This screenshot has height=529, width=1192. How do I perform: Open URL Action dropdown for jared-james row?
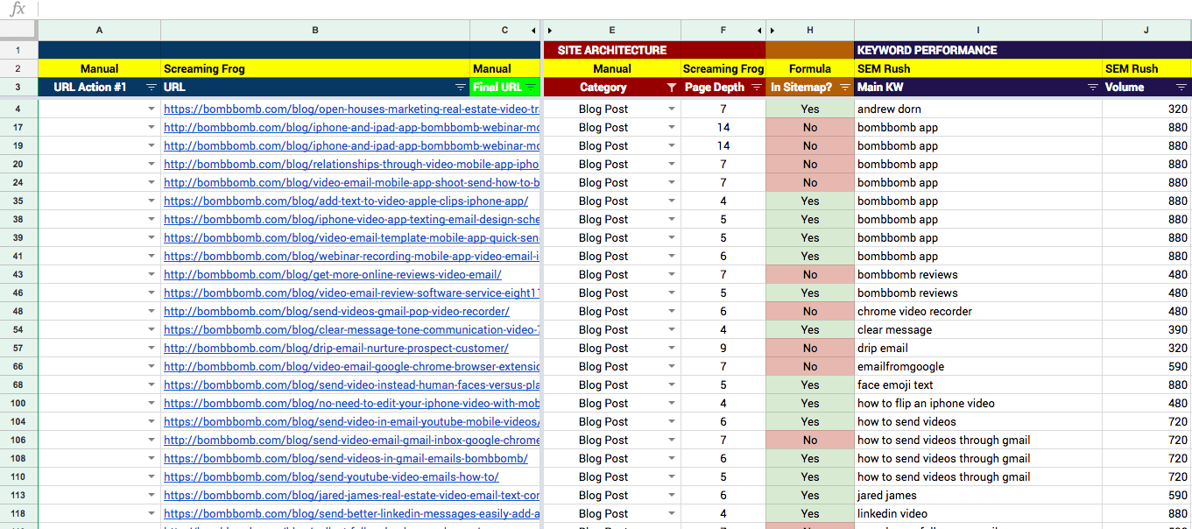151,496
